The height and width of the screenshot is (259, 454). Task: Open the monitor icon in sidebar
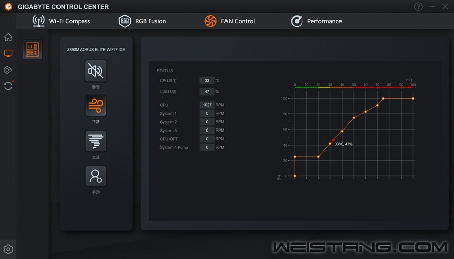(8, 53)
